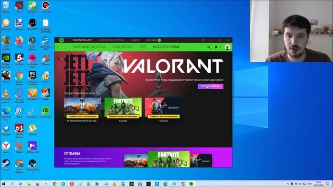Select the uTorrent desktop icon
The image size is (333, 187).
[32, 130]
